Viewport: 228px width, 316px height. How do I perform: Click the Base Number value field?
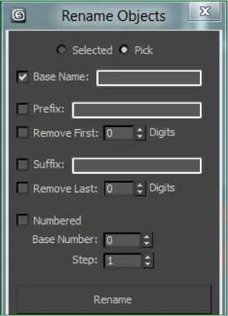pos(122,240)
